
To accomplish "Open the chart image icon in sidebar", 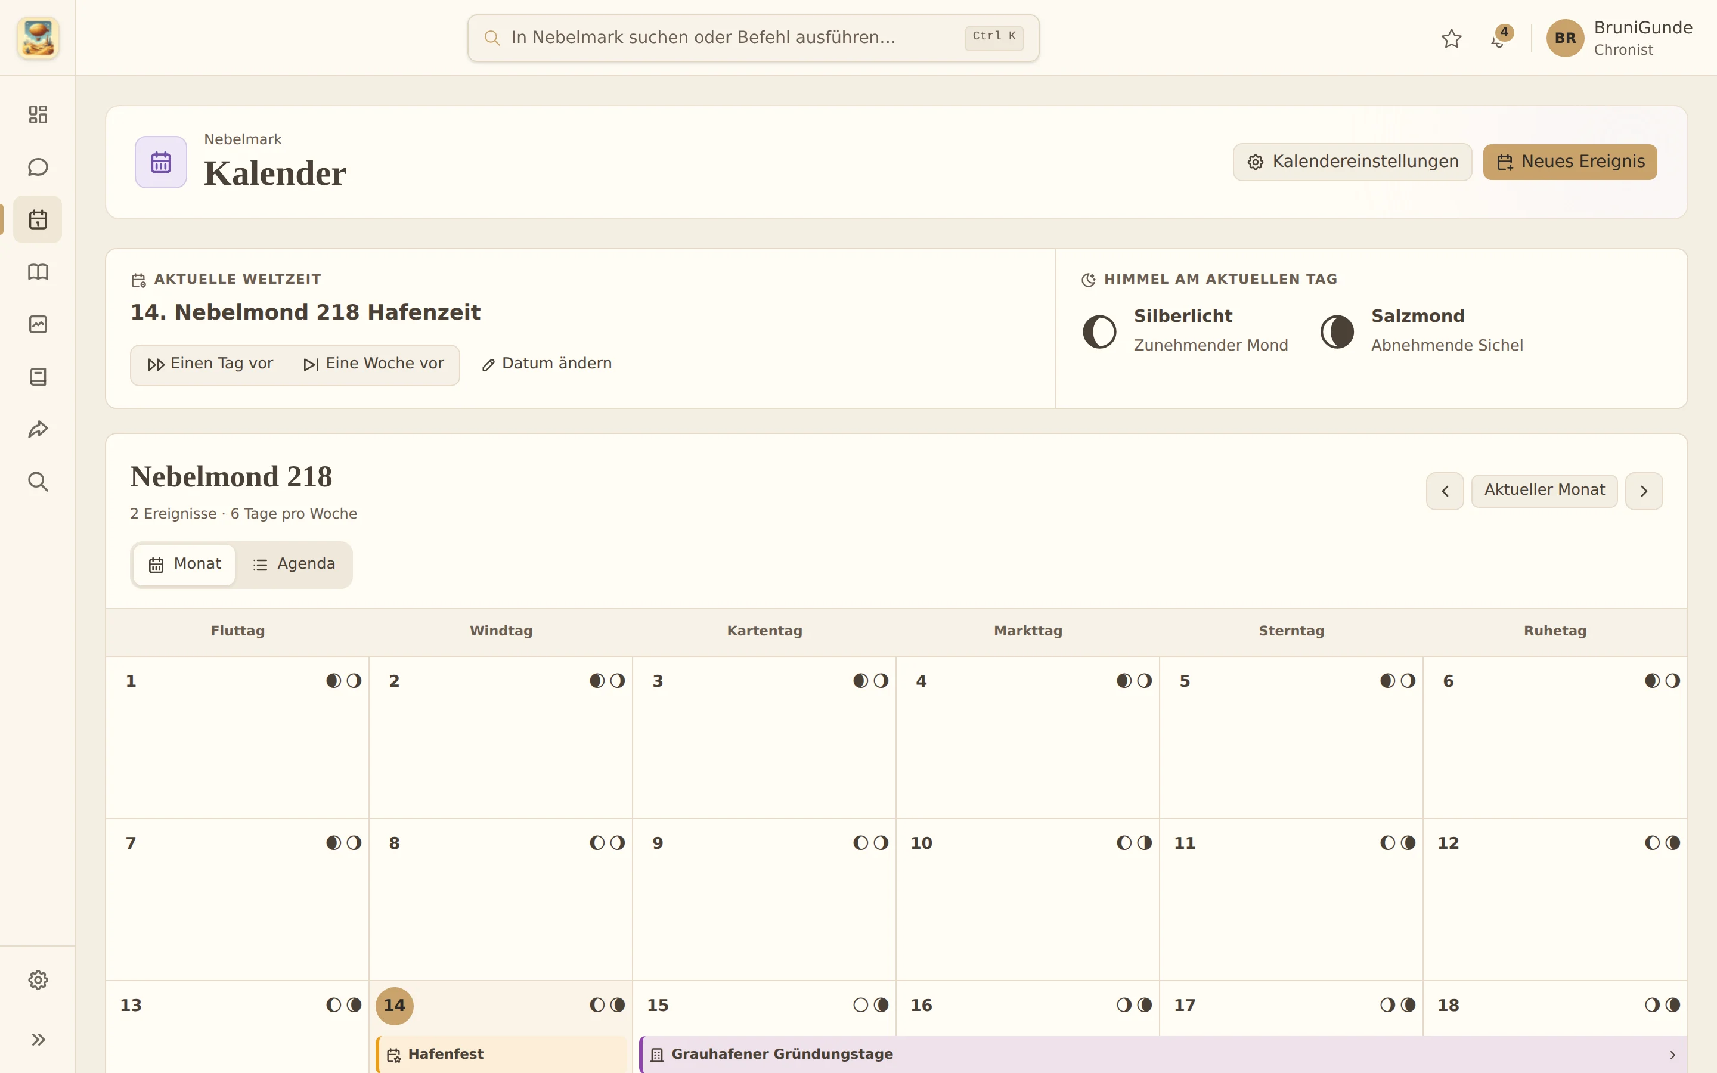I will (38, 324).
